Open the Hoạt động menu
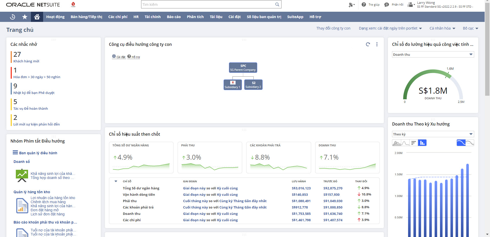Image resolution: width=490 pixels, height=237 pixels. (x=55, y=17)
